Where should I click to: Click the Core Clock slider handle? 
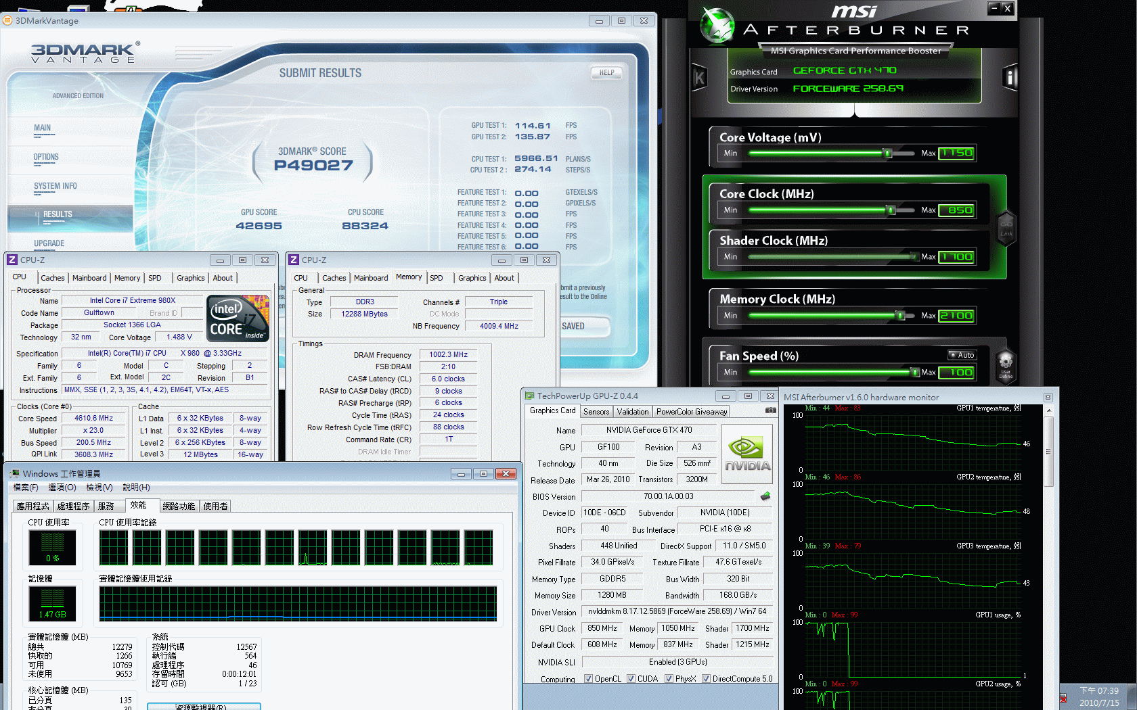coord(891,210)
